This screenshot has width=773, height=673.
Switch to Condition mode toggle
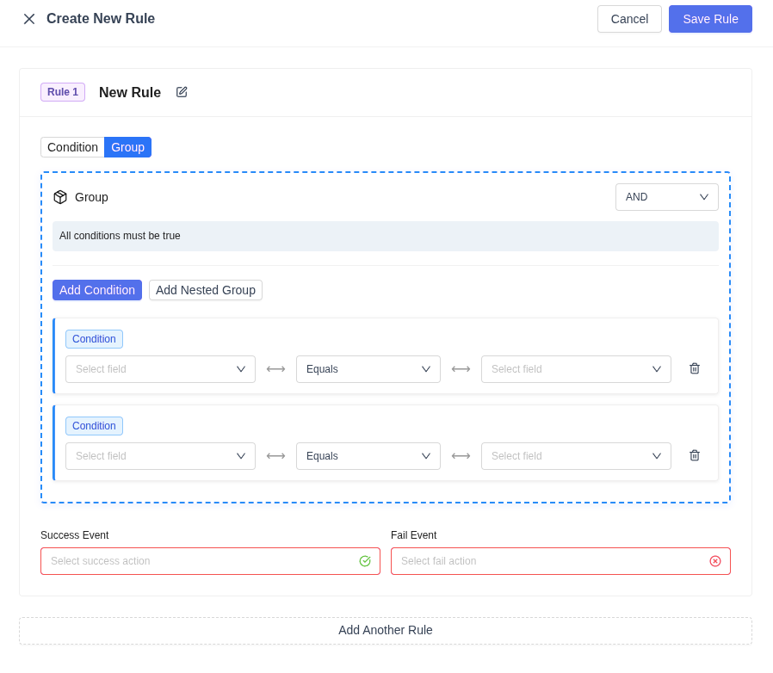pyautogui.click(x=72, y=147)
